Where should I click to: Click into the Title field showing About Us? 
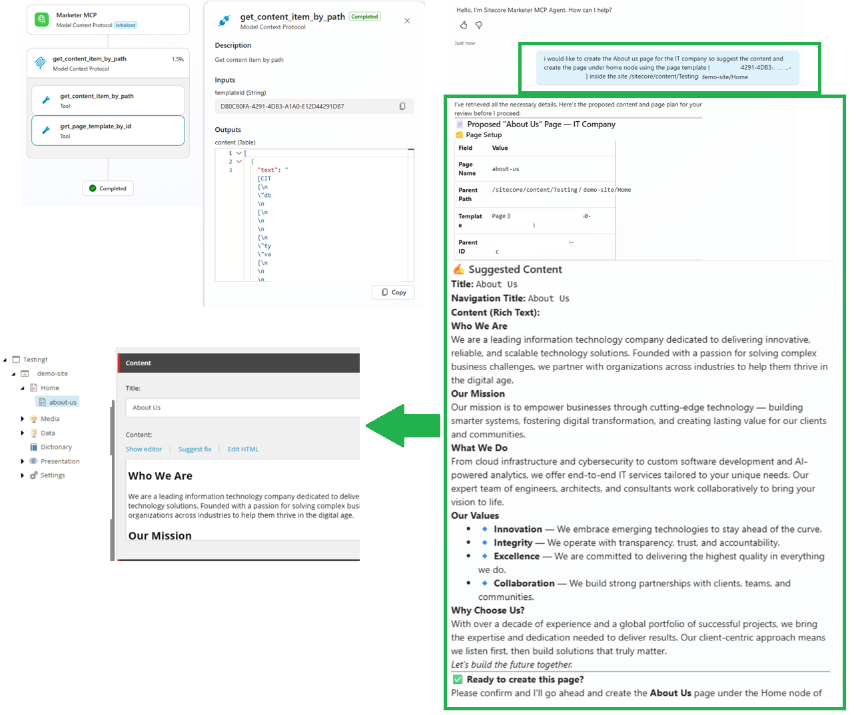[242, 407]
